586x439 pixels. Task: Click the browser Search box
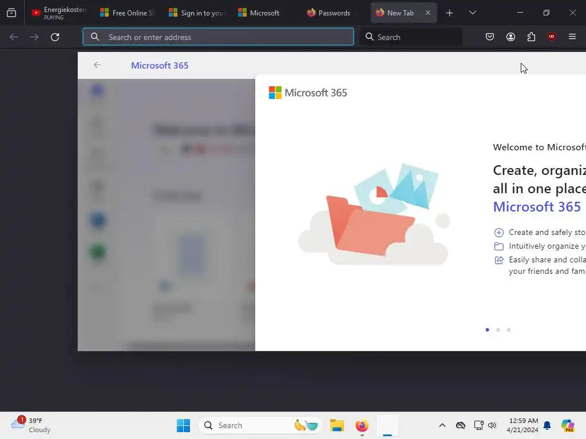point(411,37)
